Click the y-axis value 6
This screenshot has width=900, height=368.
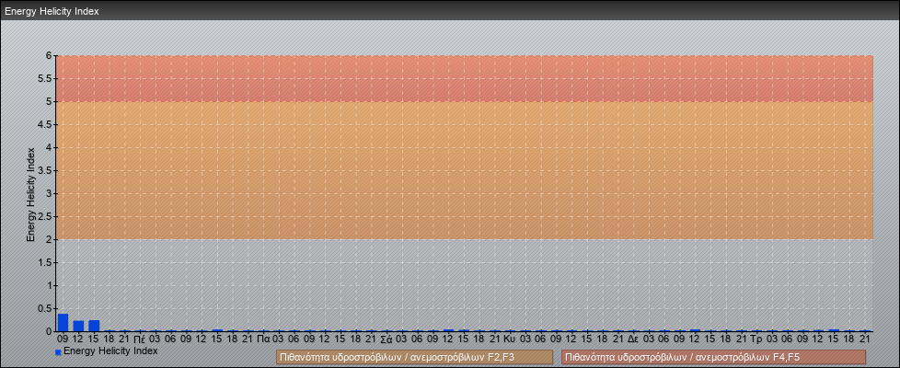(49, 56)
